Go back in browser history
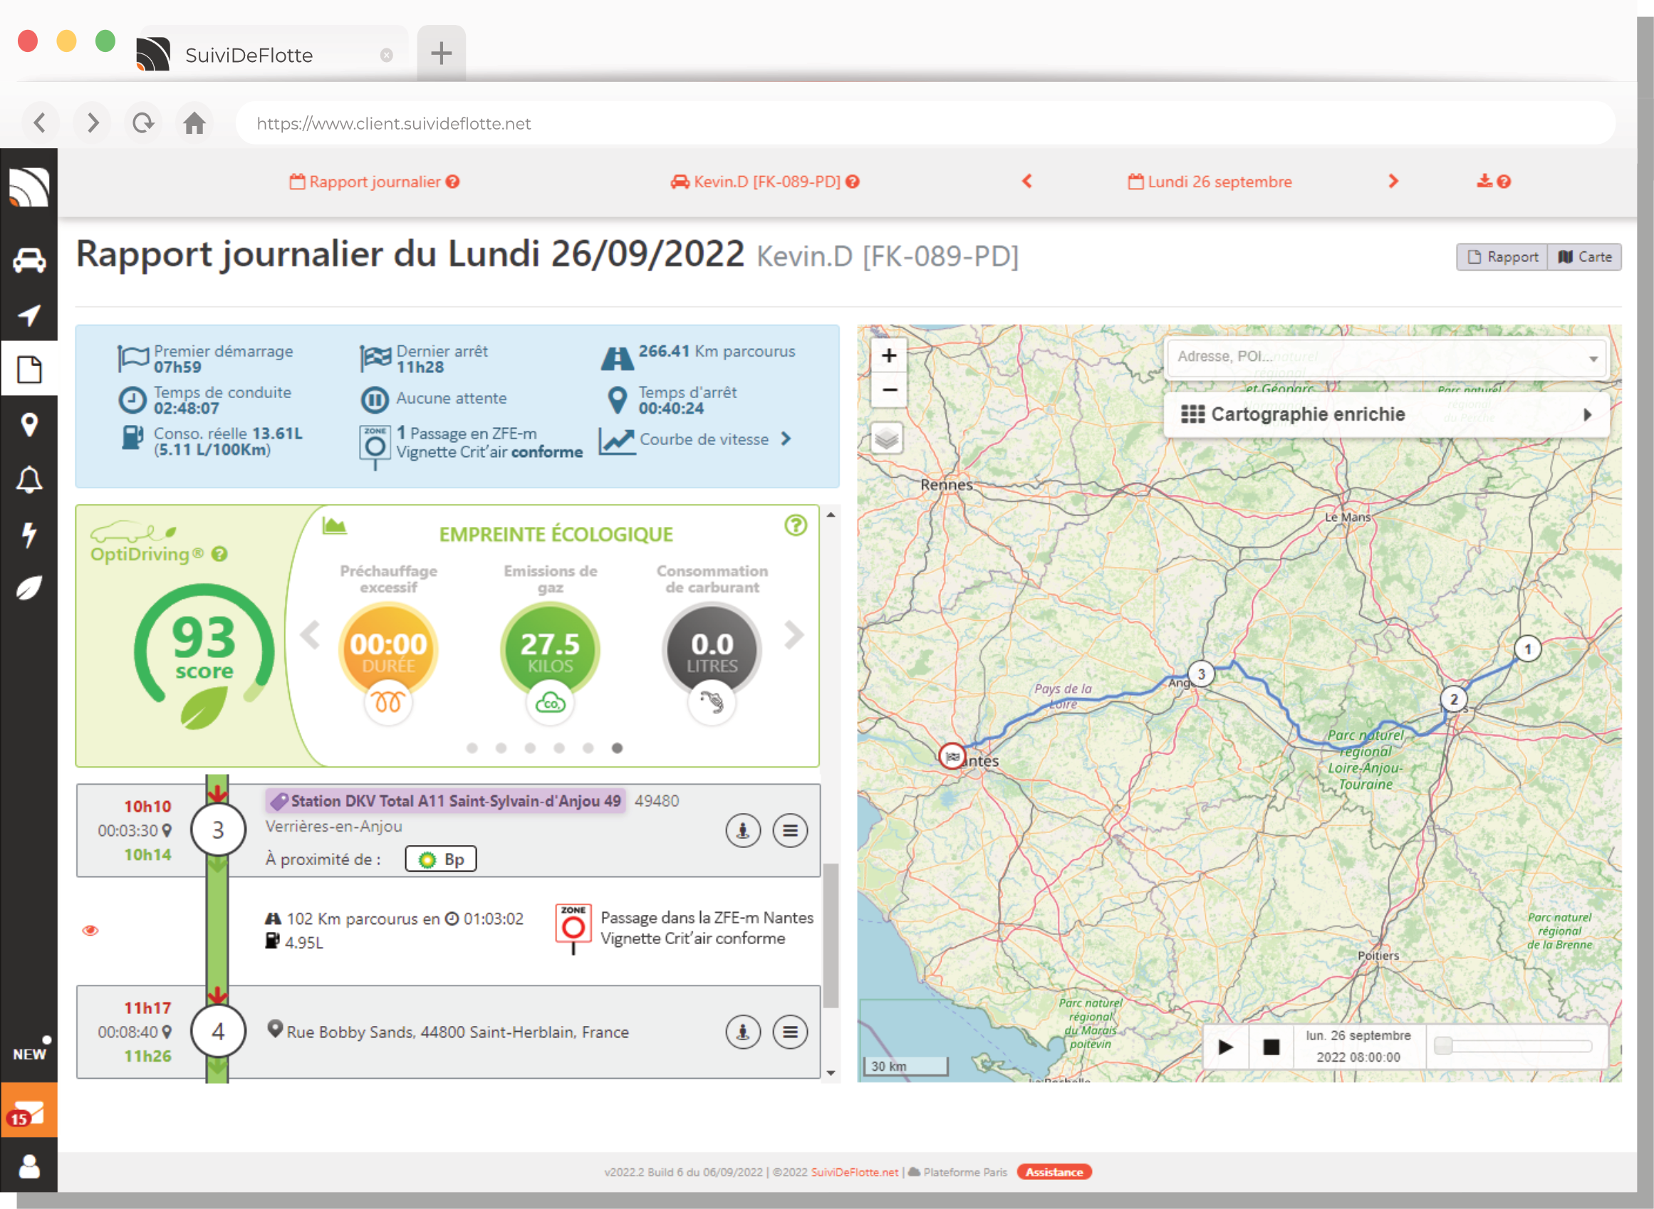This screenshot has height=1209, width=1654. point(41,122)
